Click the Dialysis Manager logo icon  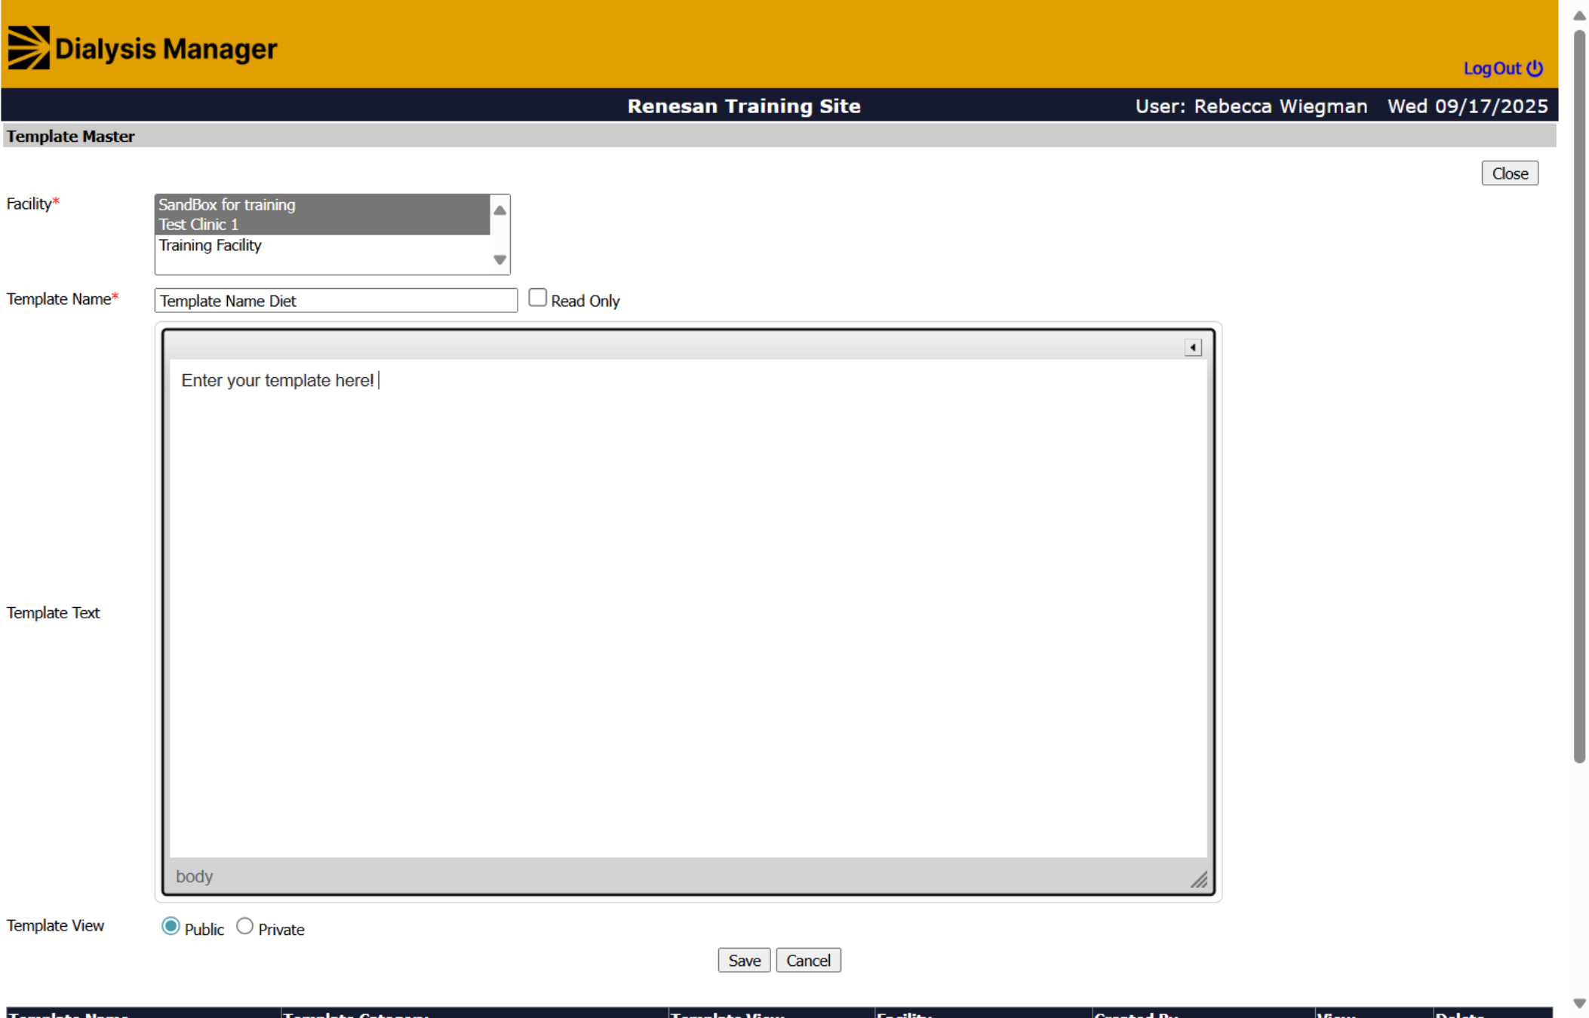pyautogui.click(x=29, y=48)
